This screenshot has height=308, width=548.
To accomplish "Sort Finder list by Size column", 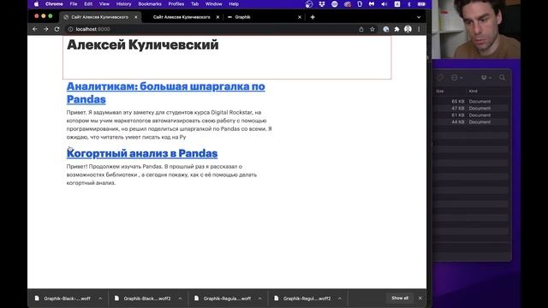I will coord(439,92).
